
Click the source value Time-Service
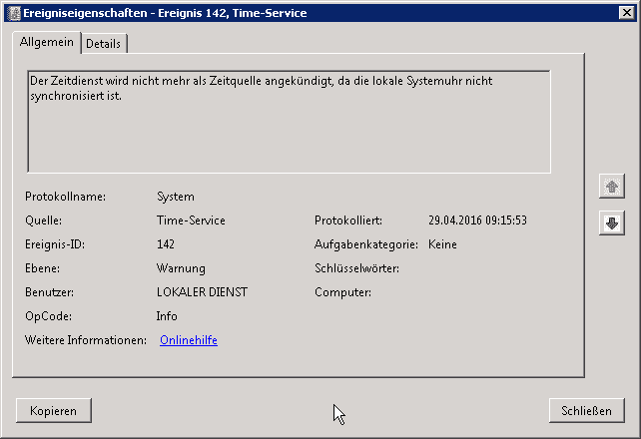(191, 220)
